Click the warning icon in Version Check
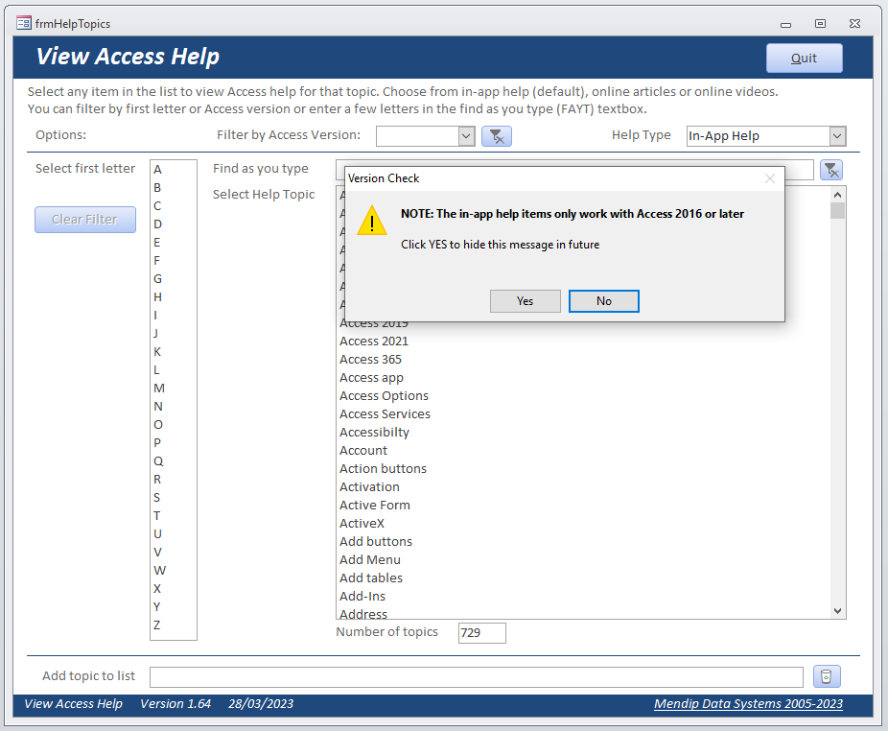 click(372, 221)
